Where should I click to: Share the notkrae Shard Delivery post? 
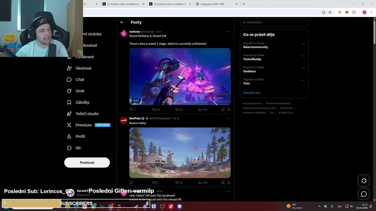tap(229, 109)
